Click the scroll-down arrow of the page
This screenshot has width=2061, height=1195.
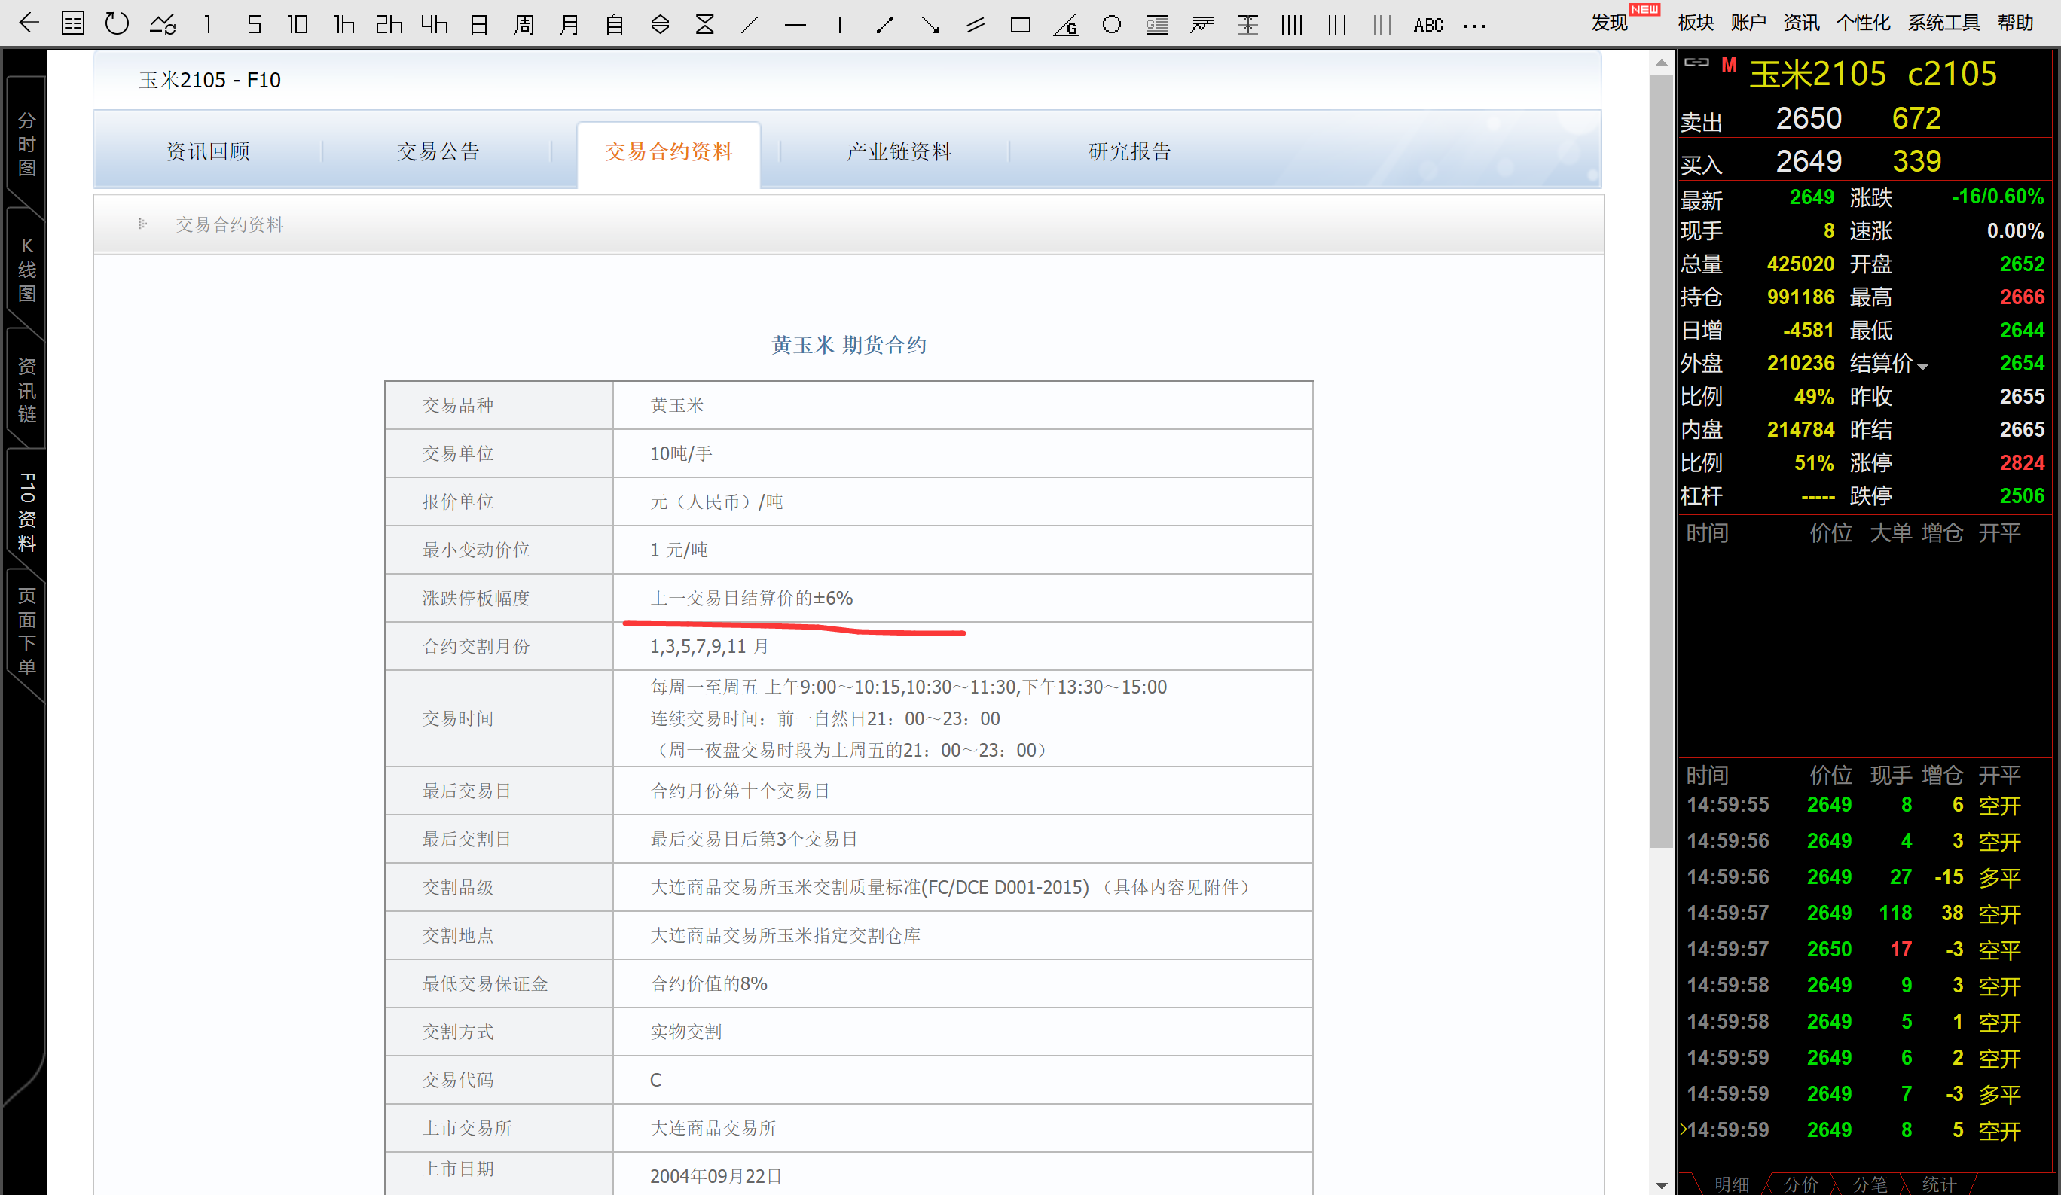tap(1660, 1184)
